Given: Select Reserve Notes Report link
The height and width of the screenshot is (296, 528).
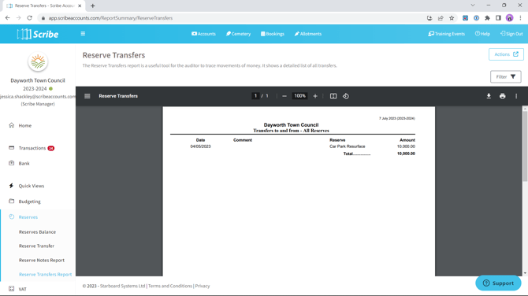Looking at the screenshot, I should pyautogui.click(x=42, y=261).
